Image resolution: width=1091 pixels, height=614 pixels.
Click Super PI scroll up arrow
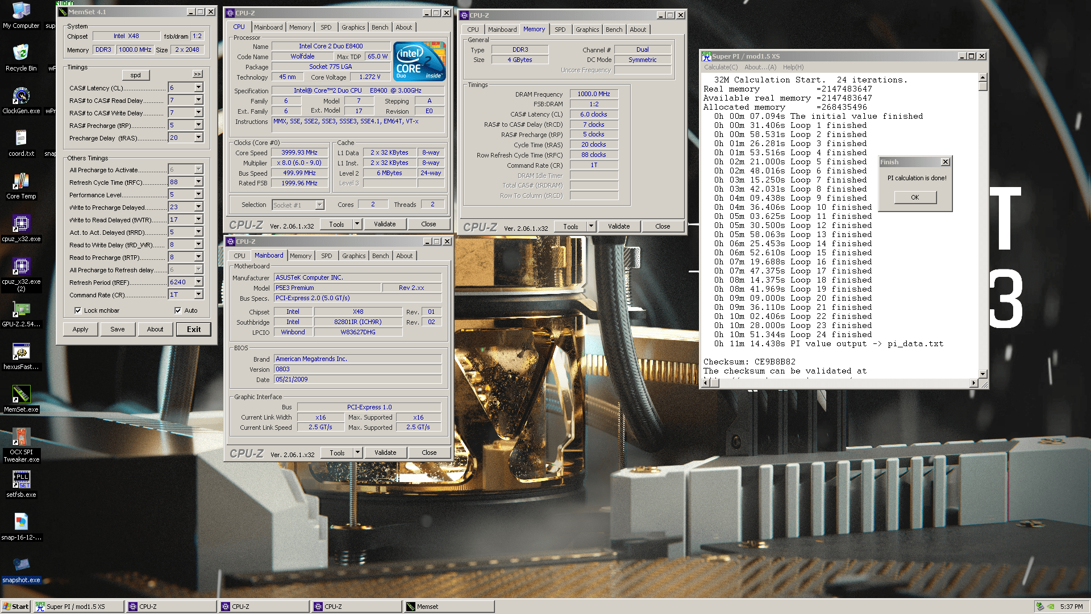[983, 77]
